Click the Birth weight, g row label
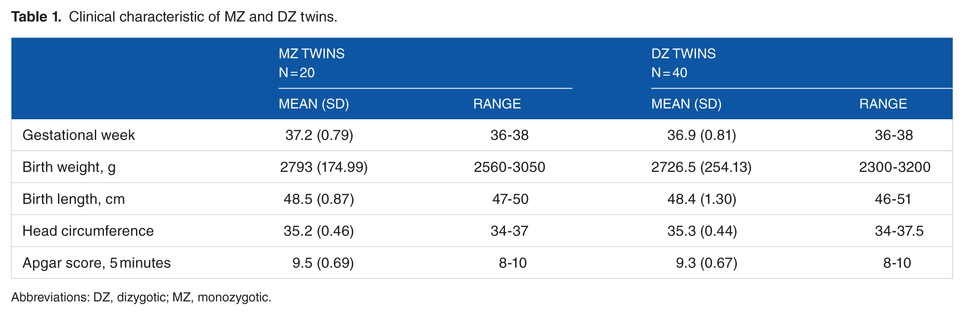This screenshot has width=964, height=315. 69,167
